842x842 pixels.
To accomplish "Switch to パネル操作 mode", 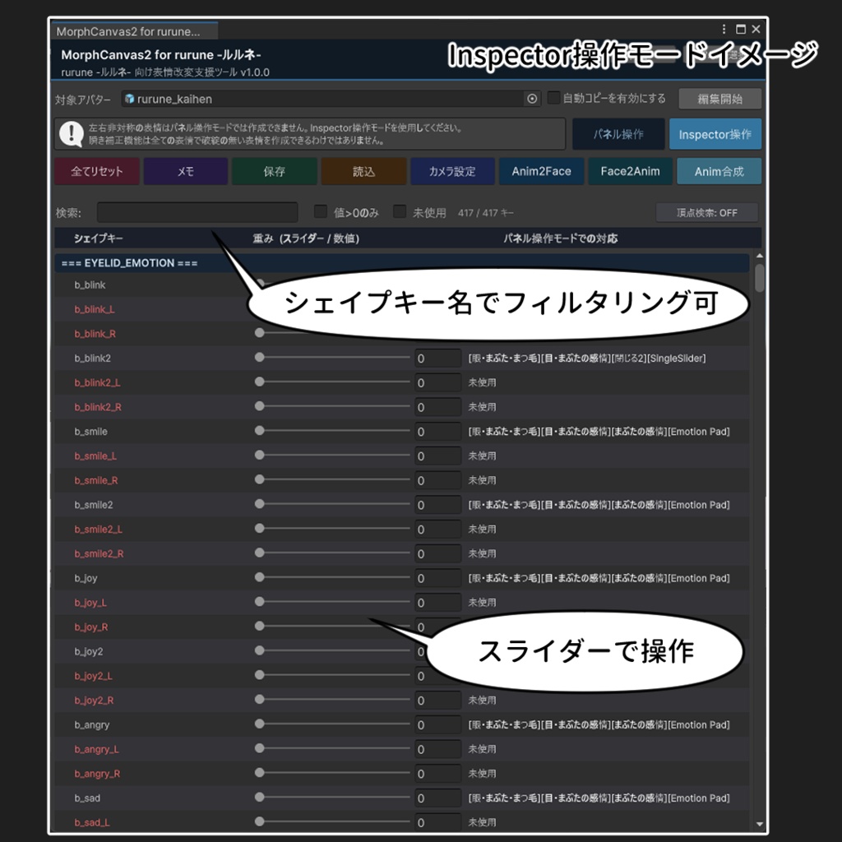I will (x=618, y=134).
